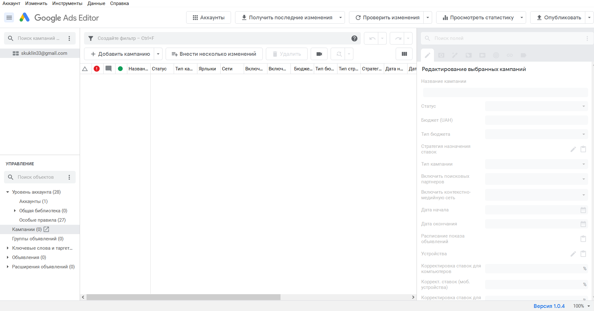This screenshot has width=594, height=311.
Task: Select the magic wand panel tab
Action: coord(455,55)
